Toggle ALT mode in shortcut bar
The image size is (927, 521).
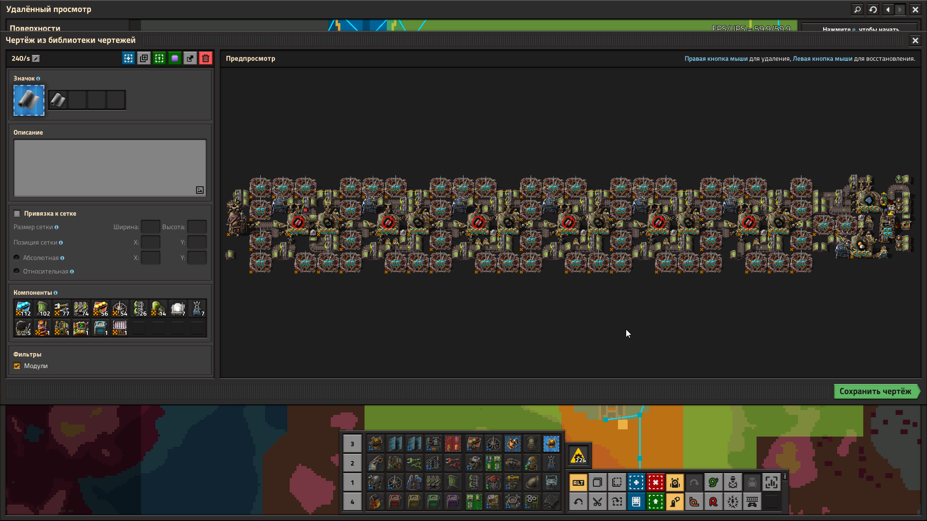578,482
